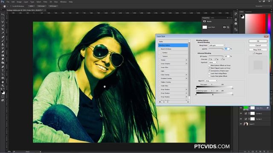273x153 pixels.
Task: Select the Clone Stamp tool
Action: coord(3,44)
